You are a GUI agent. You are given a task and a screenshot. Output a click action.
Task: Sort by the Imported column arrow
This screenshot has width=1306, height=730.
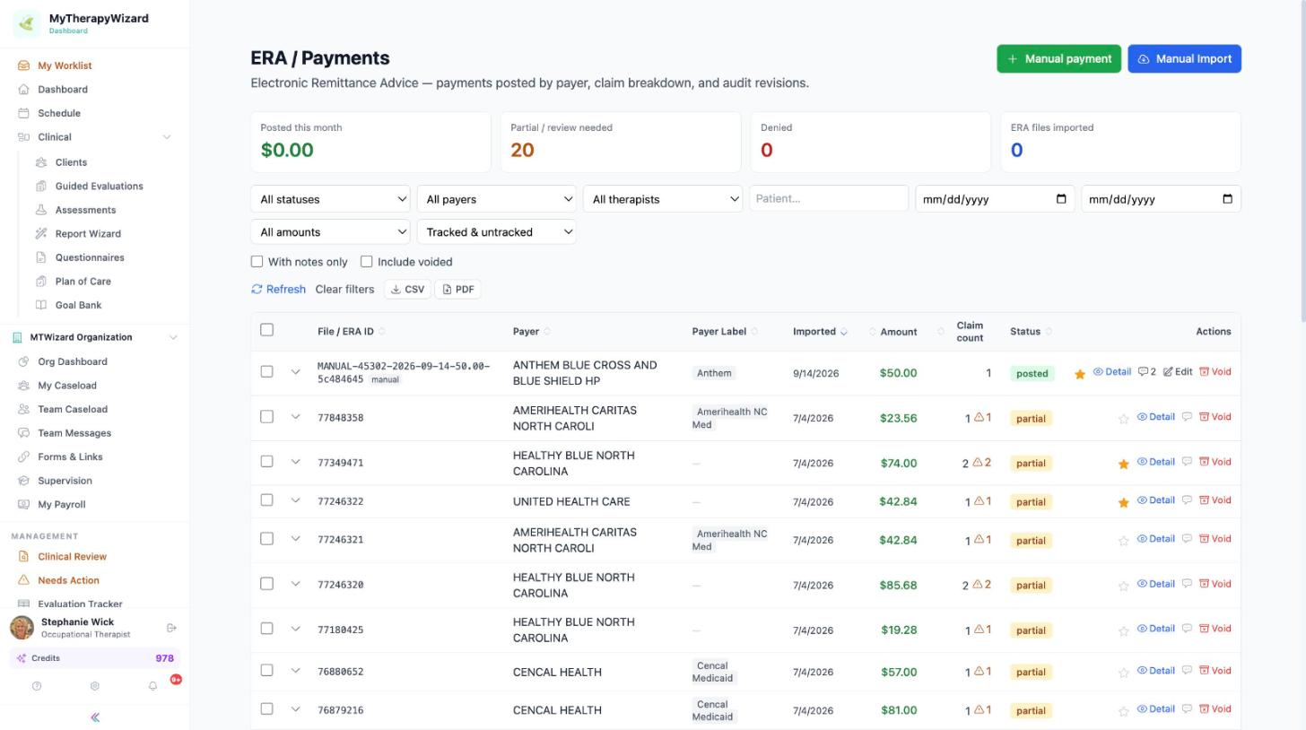pos(843,332)
